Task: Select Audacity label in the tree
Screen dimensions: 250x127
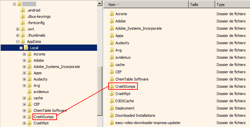Action: (x=40, y=79)
